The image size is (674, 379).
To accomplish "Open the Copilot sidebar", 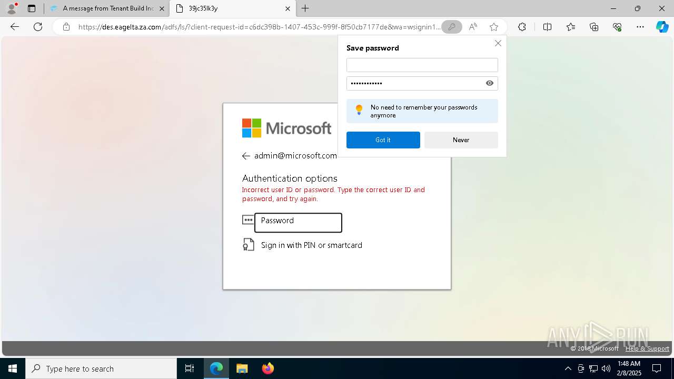I will [x=662, y=27].
